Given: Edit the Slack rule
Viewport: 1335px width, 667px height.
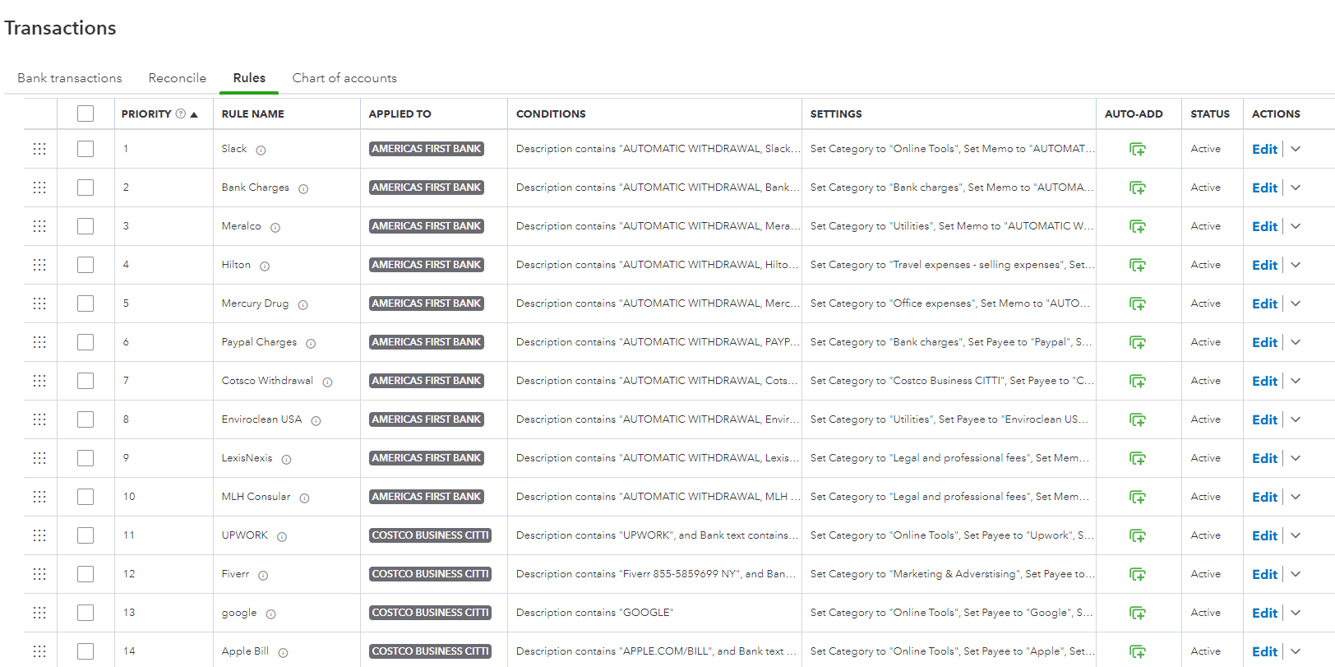Looking at the screenshot, I should click(1264, 149).
